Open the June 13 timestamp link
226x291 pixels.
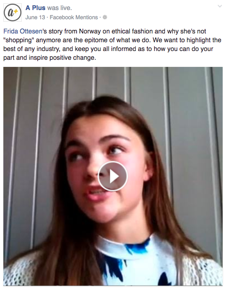(x=35, y=17)
